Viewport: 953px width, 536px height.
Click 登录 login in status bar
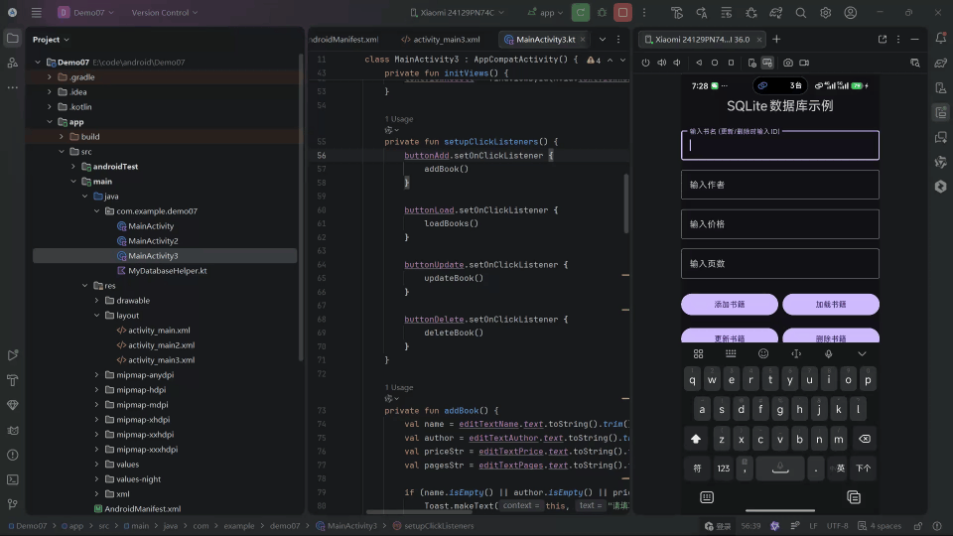pyautogui.click(x=718, y=526)
